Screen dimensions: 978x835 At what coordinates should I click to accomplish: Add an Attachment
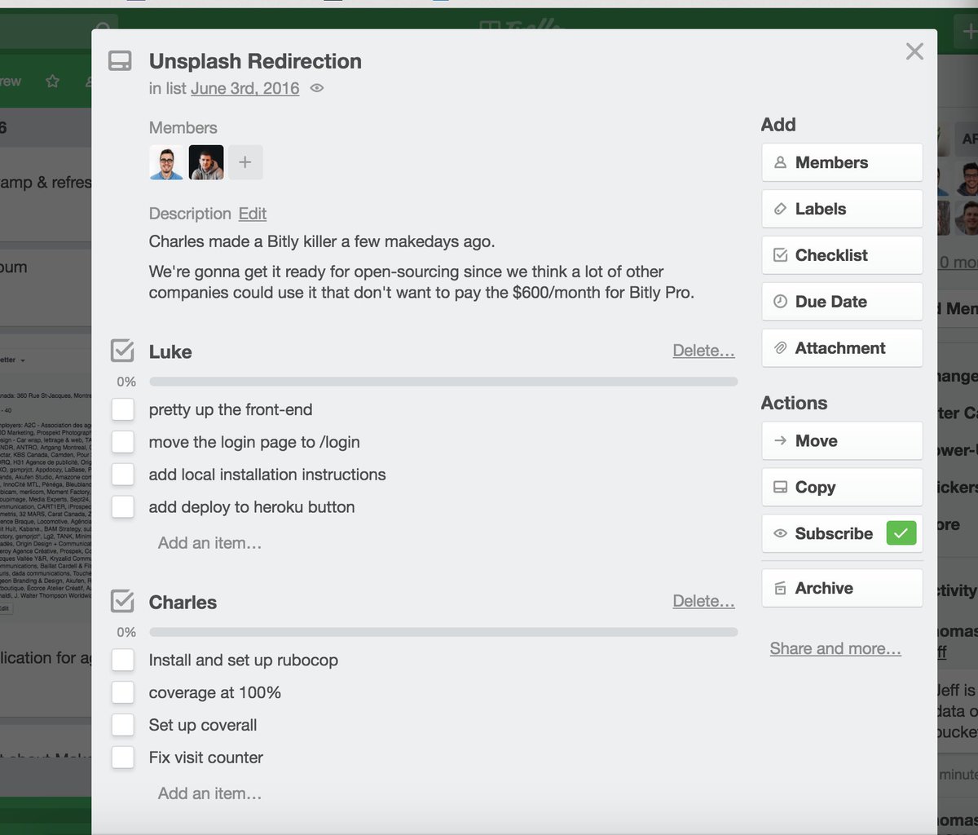coord(842,348)
